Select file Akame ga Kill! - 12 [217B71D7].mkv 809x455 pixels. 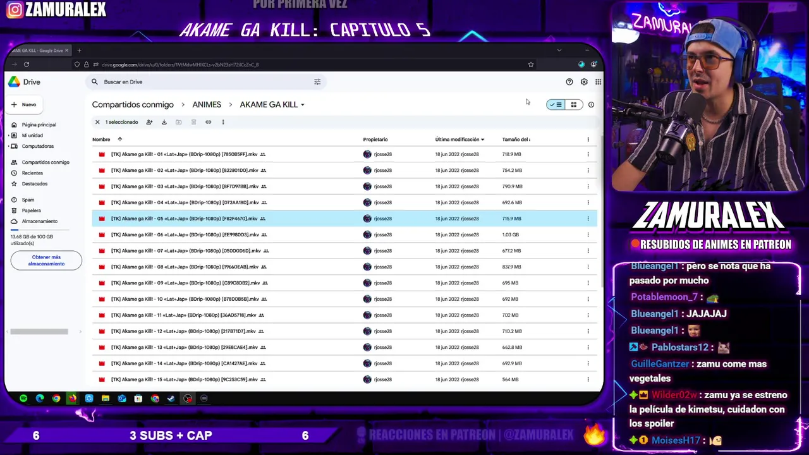[344, 331]
